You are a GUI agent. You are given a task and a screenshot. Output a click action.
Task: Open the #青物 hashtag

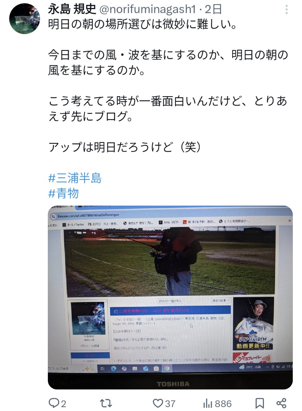[x=64, y=193]
